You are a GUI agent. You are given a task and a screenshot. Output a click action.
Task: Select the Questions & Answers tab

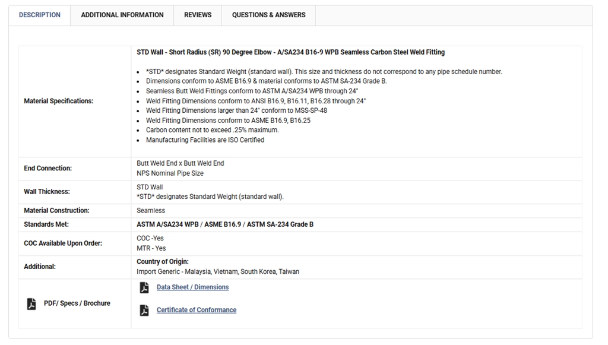(x=268, y=15)
